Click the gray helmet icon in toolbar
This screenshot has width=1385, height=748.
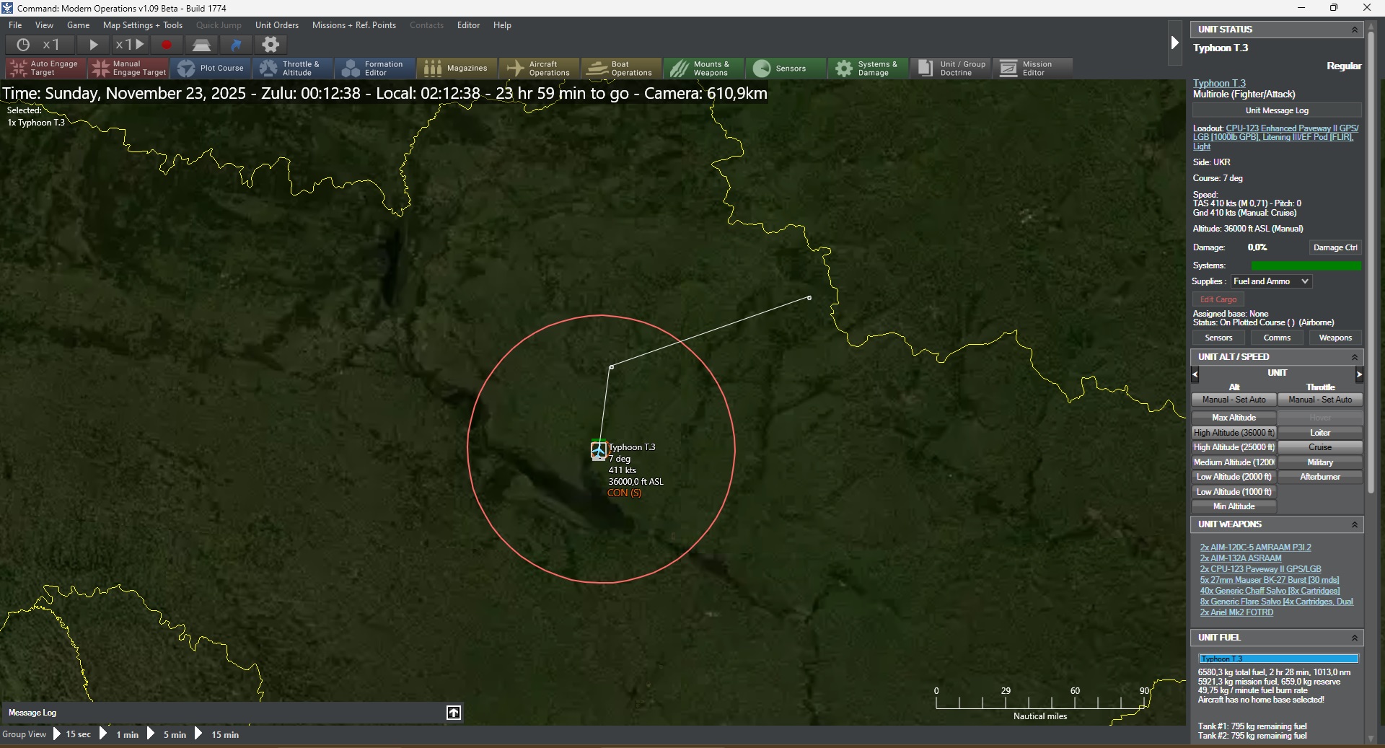coord(201,45)
